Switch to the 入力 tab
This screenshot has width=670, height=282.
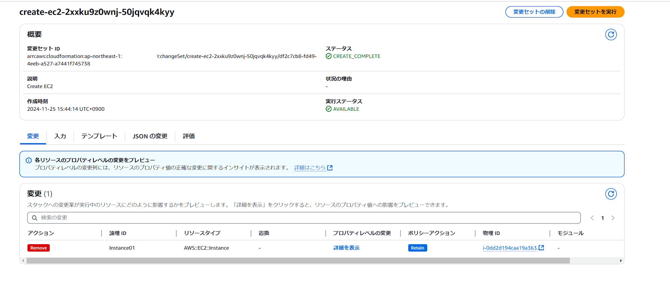point(60,136)
